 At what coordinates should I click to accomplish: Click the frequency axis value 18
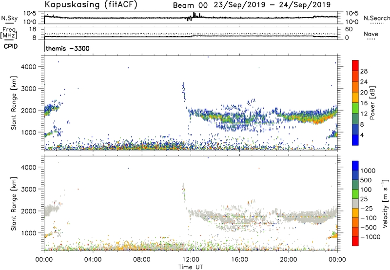click(33, 29)
